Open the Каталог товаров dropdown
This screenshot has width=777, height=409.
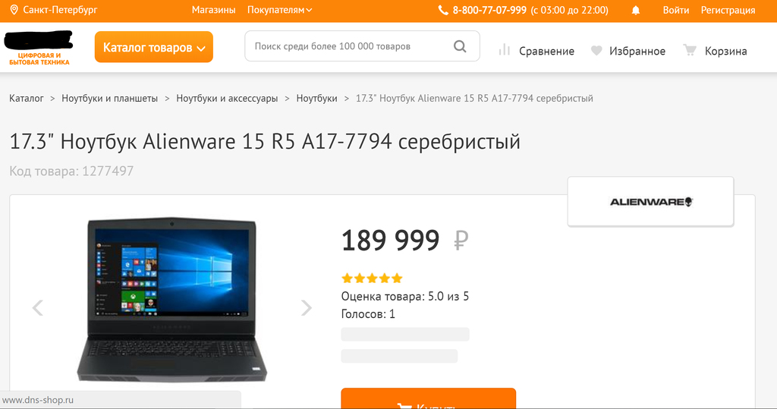click(x=153, y=47)
